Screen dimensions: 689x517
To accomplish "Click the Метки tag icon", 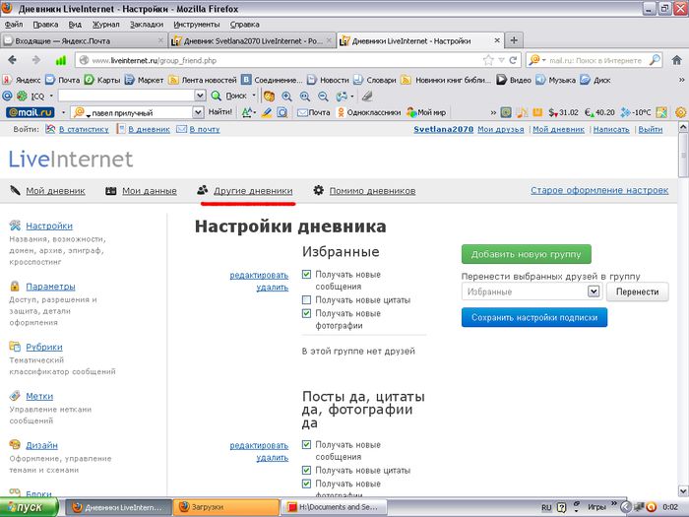I will (15, 396).
